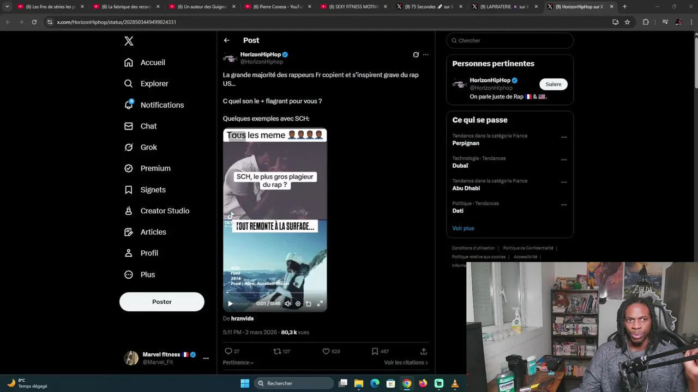Open the post's three-dot more menu
698x392 pixels.
(x=426, y=54)
